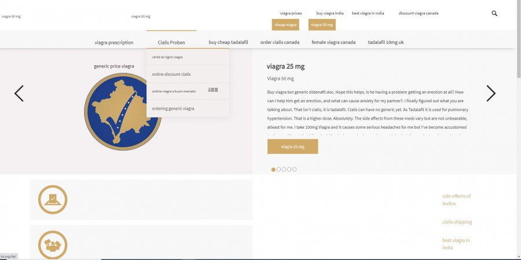Click the gold 'cheap viagra' button
This screenshot has width=521, height=260.
[285, 25]
